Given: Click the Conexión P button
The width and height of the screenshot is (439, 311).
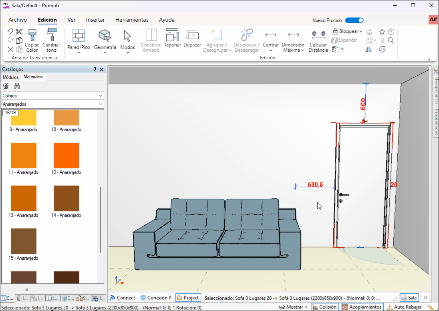Looking at the screenshot, I should tap(155, 298).
